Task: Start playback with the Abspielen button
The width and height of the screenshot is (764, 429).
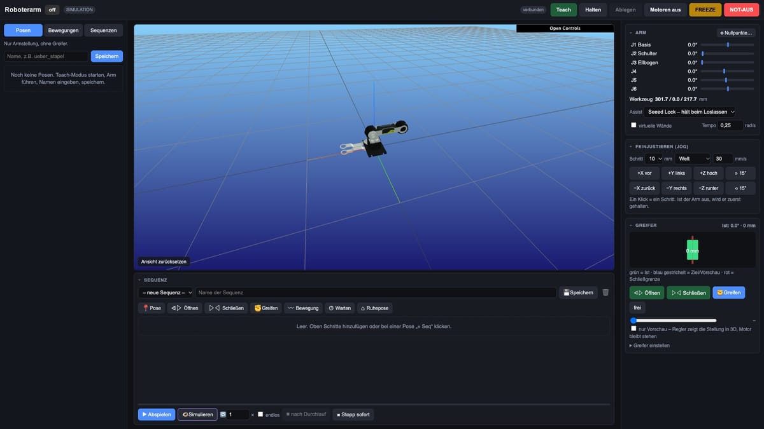Action: [x=157, y=414]
